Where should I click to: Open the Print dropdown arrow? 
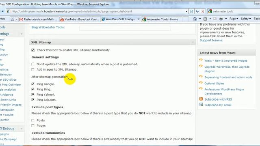(x=226, y=19)
